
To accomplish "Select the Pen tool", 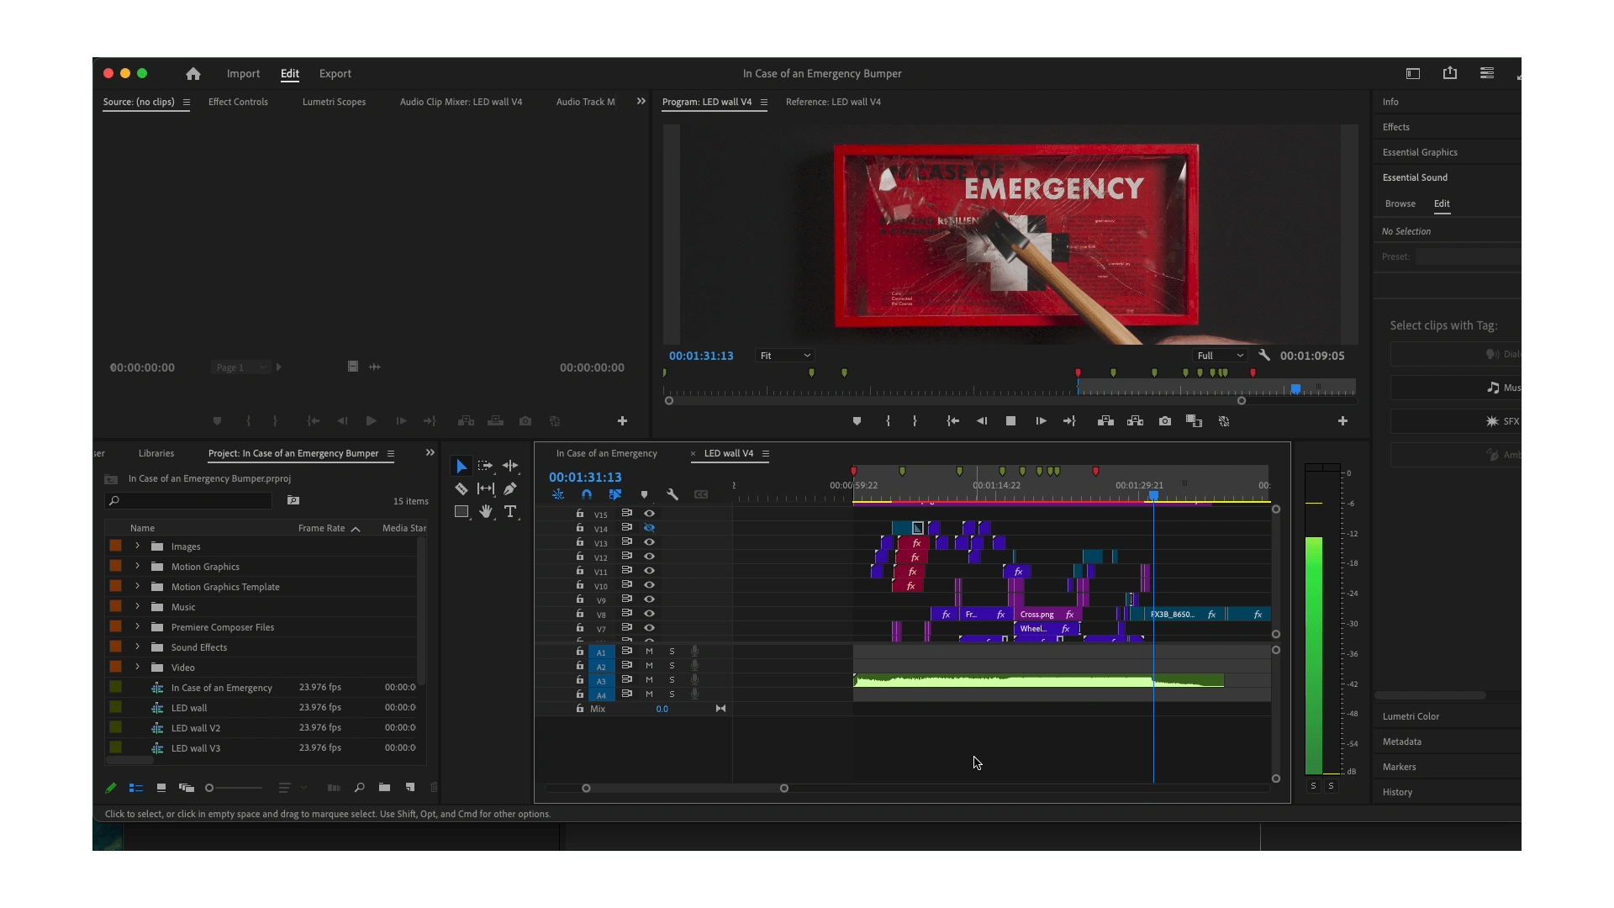I will click(510, 488).
